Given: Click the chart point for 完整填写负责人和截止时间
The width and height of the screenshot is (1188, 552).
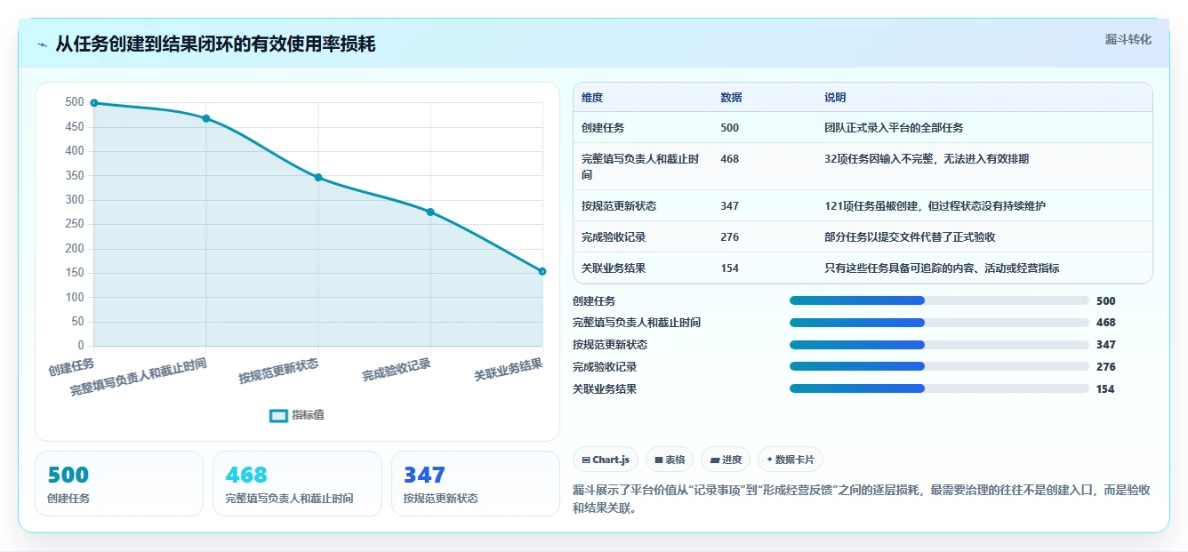Looking at the screenshot, I should (206, 118).
